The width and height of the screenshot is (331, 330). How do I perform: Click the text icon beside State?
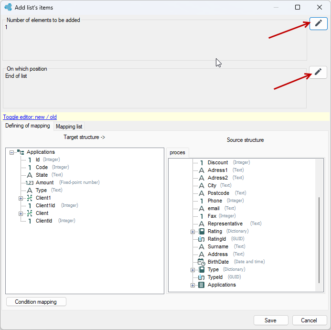click(30, 175)
